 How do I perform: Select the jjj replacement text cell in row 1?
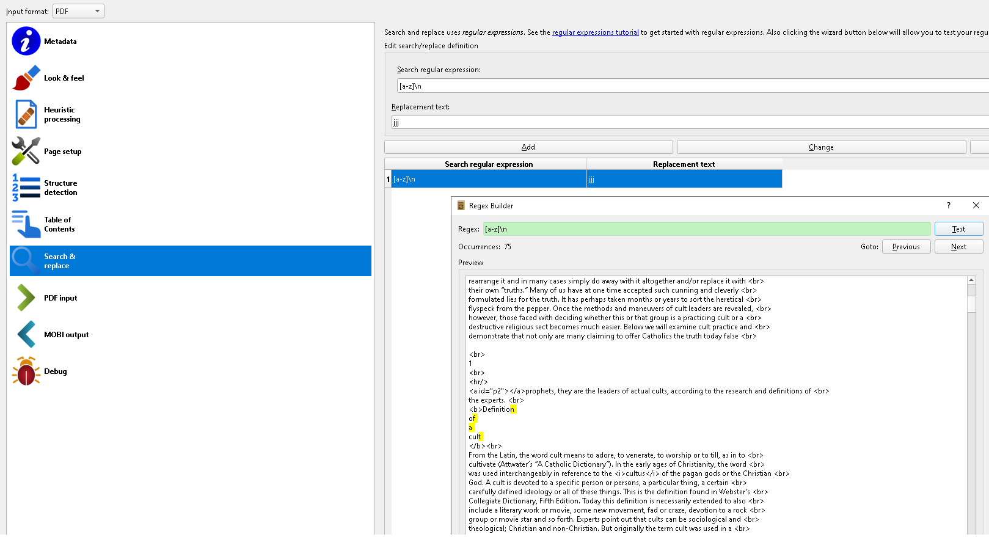click(x=684, y=179)
